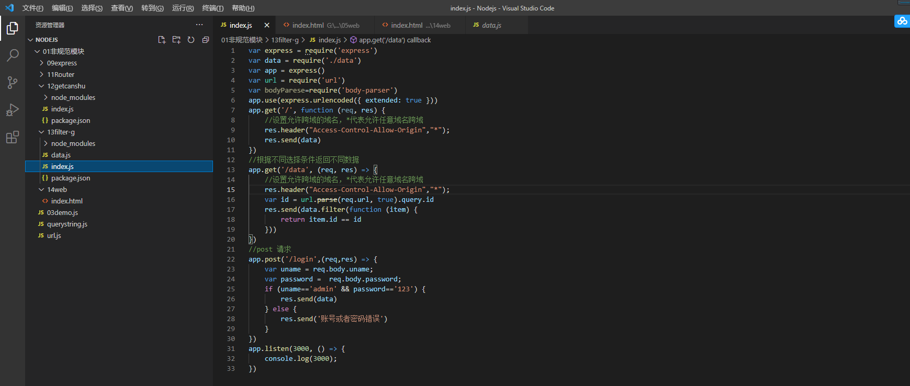Click the //根据不同选择条件返回不同数据 comment
Image resolution: width=910 pixels, height=386 pixels.
[304, 160]
